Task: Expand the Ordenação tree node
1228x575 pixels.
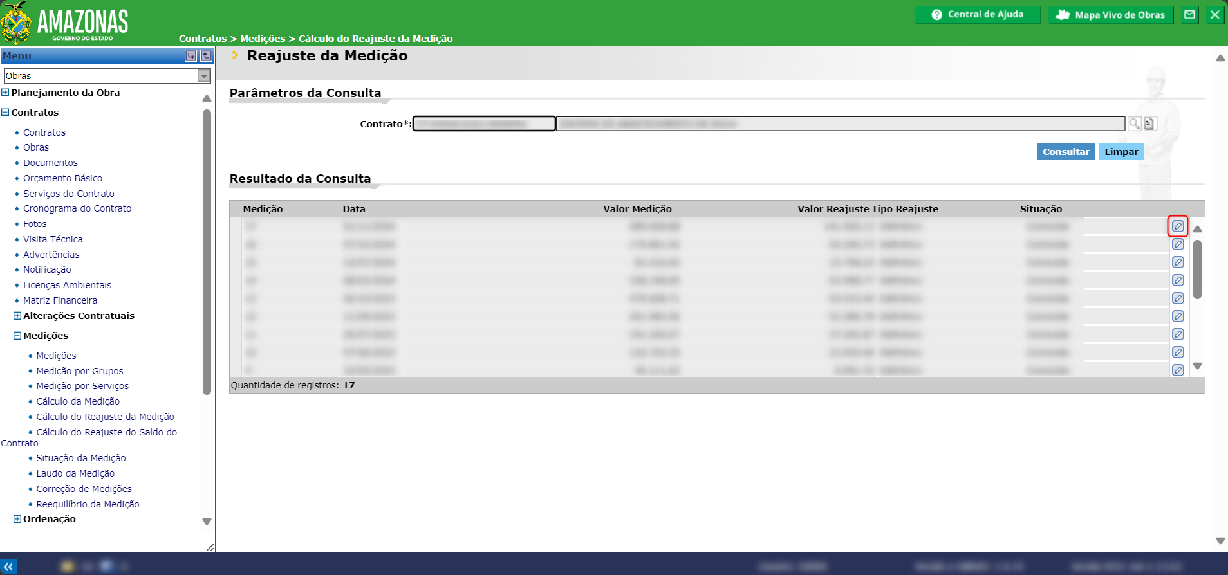Action: 17,519
